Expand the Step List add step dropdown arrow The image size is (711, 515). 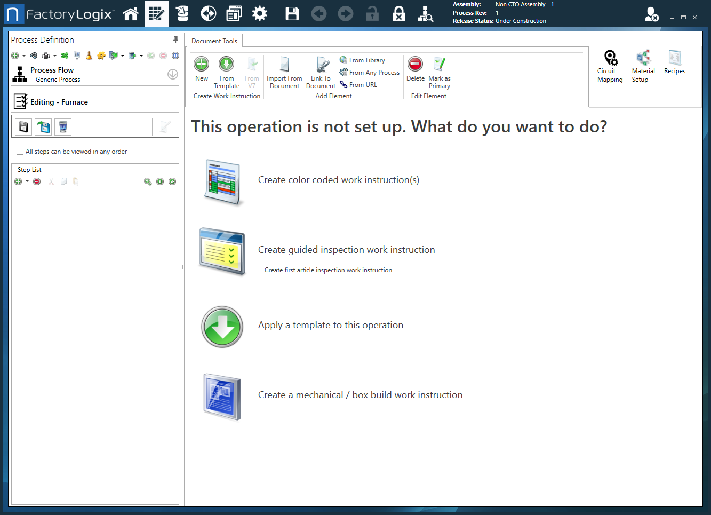tap(27, 181)
